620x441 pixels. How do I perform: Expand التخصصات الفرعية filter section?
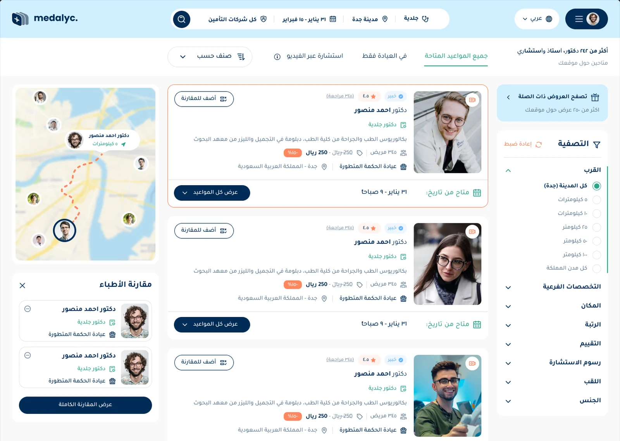tap(553, 287)
